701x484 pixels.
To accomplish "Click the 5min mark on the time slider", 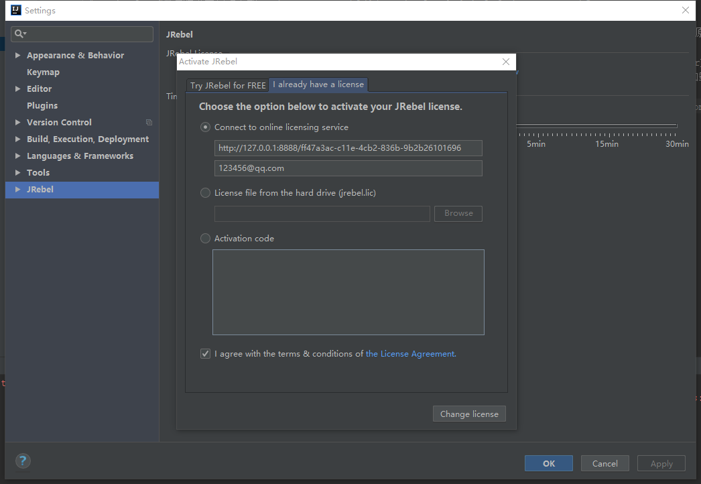I will coord(536,143).
